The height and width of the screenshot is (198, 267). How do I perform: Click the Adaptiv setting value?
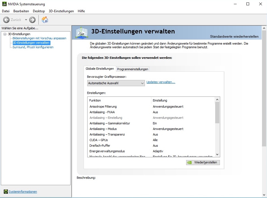(158, 151)
